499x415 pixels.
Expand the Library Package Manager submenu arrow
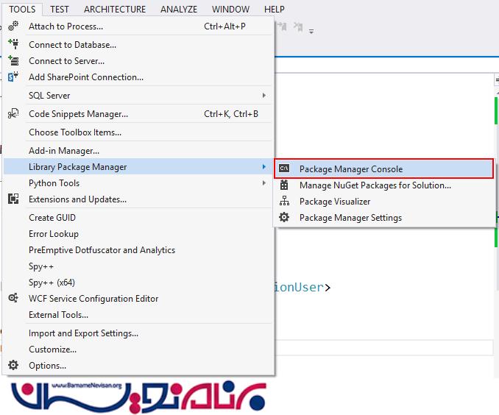pos(263,167)
